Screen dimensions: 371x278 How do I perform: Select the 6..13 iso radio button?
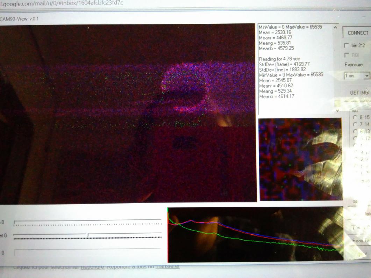coord(355,131)
